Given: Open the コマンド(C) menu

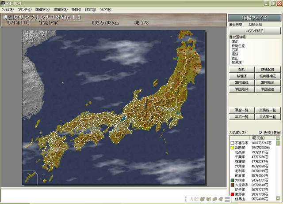Looking at the screenshot, I should 24,10.
